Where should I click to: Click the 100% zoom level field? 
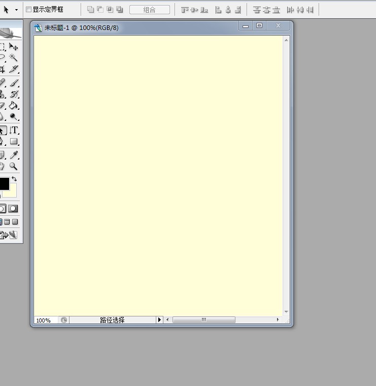[46, 320]
